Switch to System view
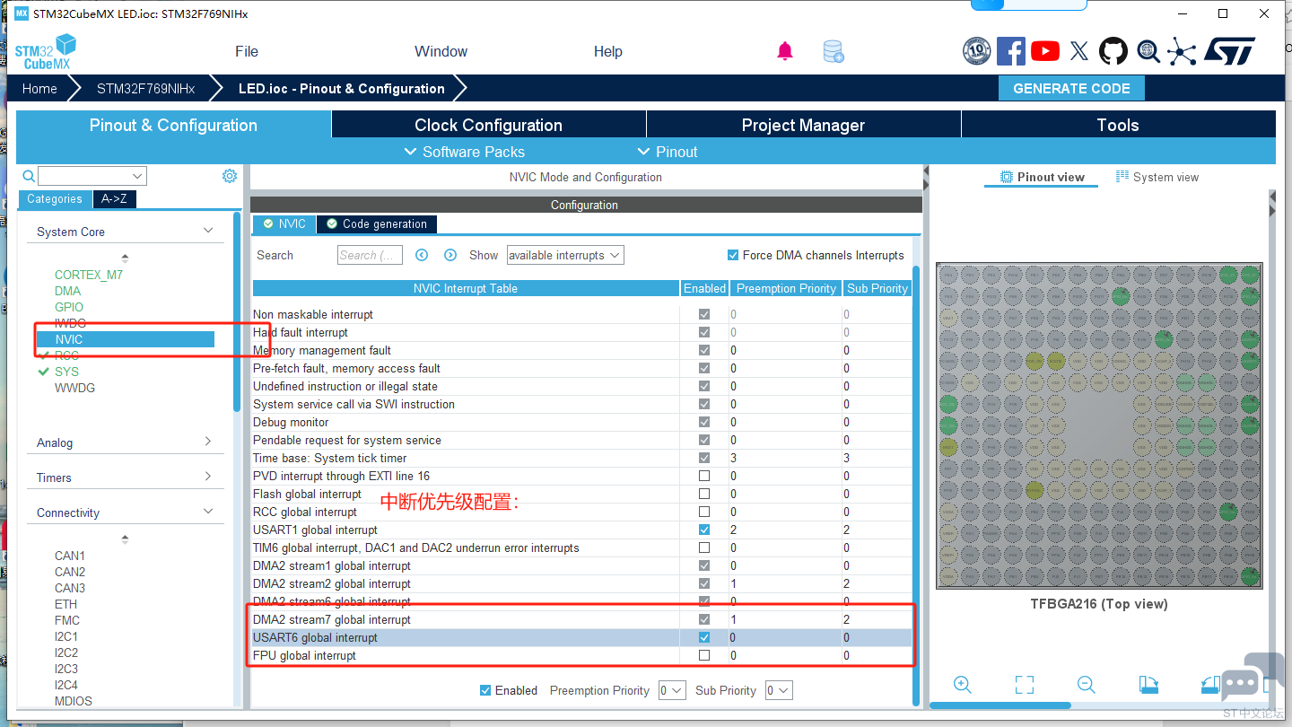Viewport: 1292px width, 727px height. pyautogui.click(x=1157, y=177)
